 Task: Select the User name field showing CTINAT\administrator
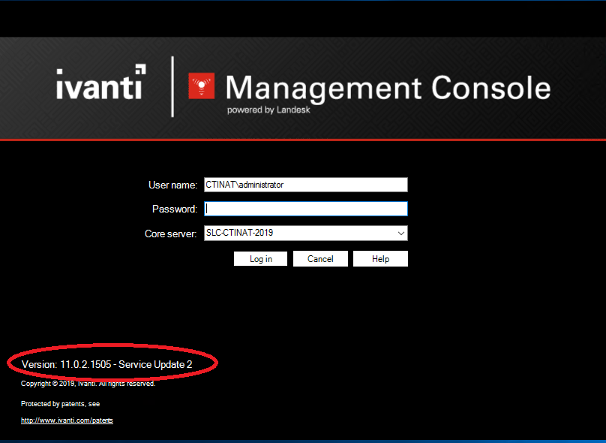[x=305, y=184]
